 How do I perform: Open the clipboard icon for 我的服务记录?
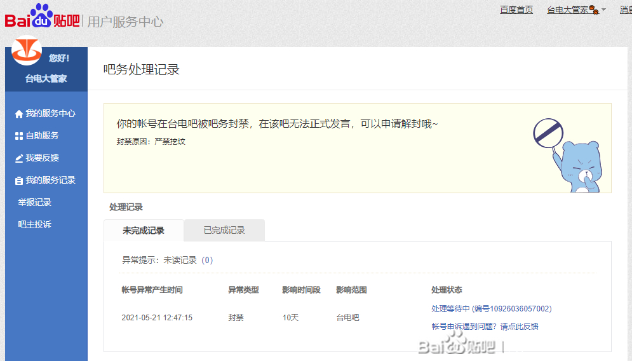click(x=18, y=180)
